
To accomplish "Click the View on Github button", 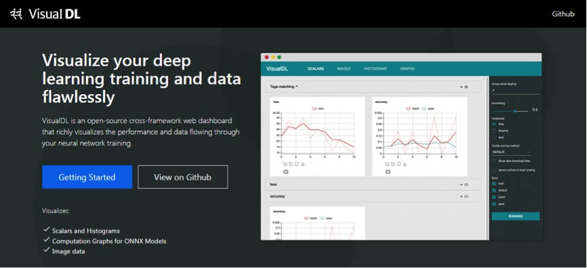I will tap(183, 177).
